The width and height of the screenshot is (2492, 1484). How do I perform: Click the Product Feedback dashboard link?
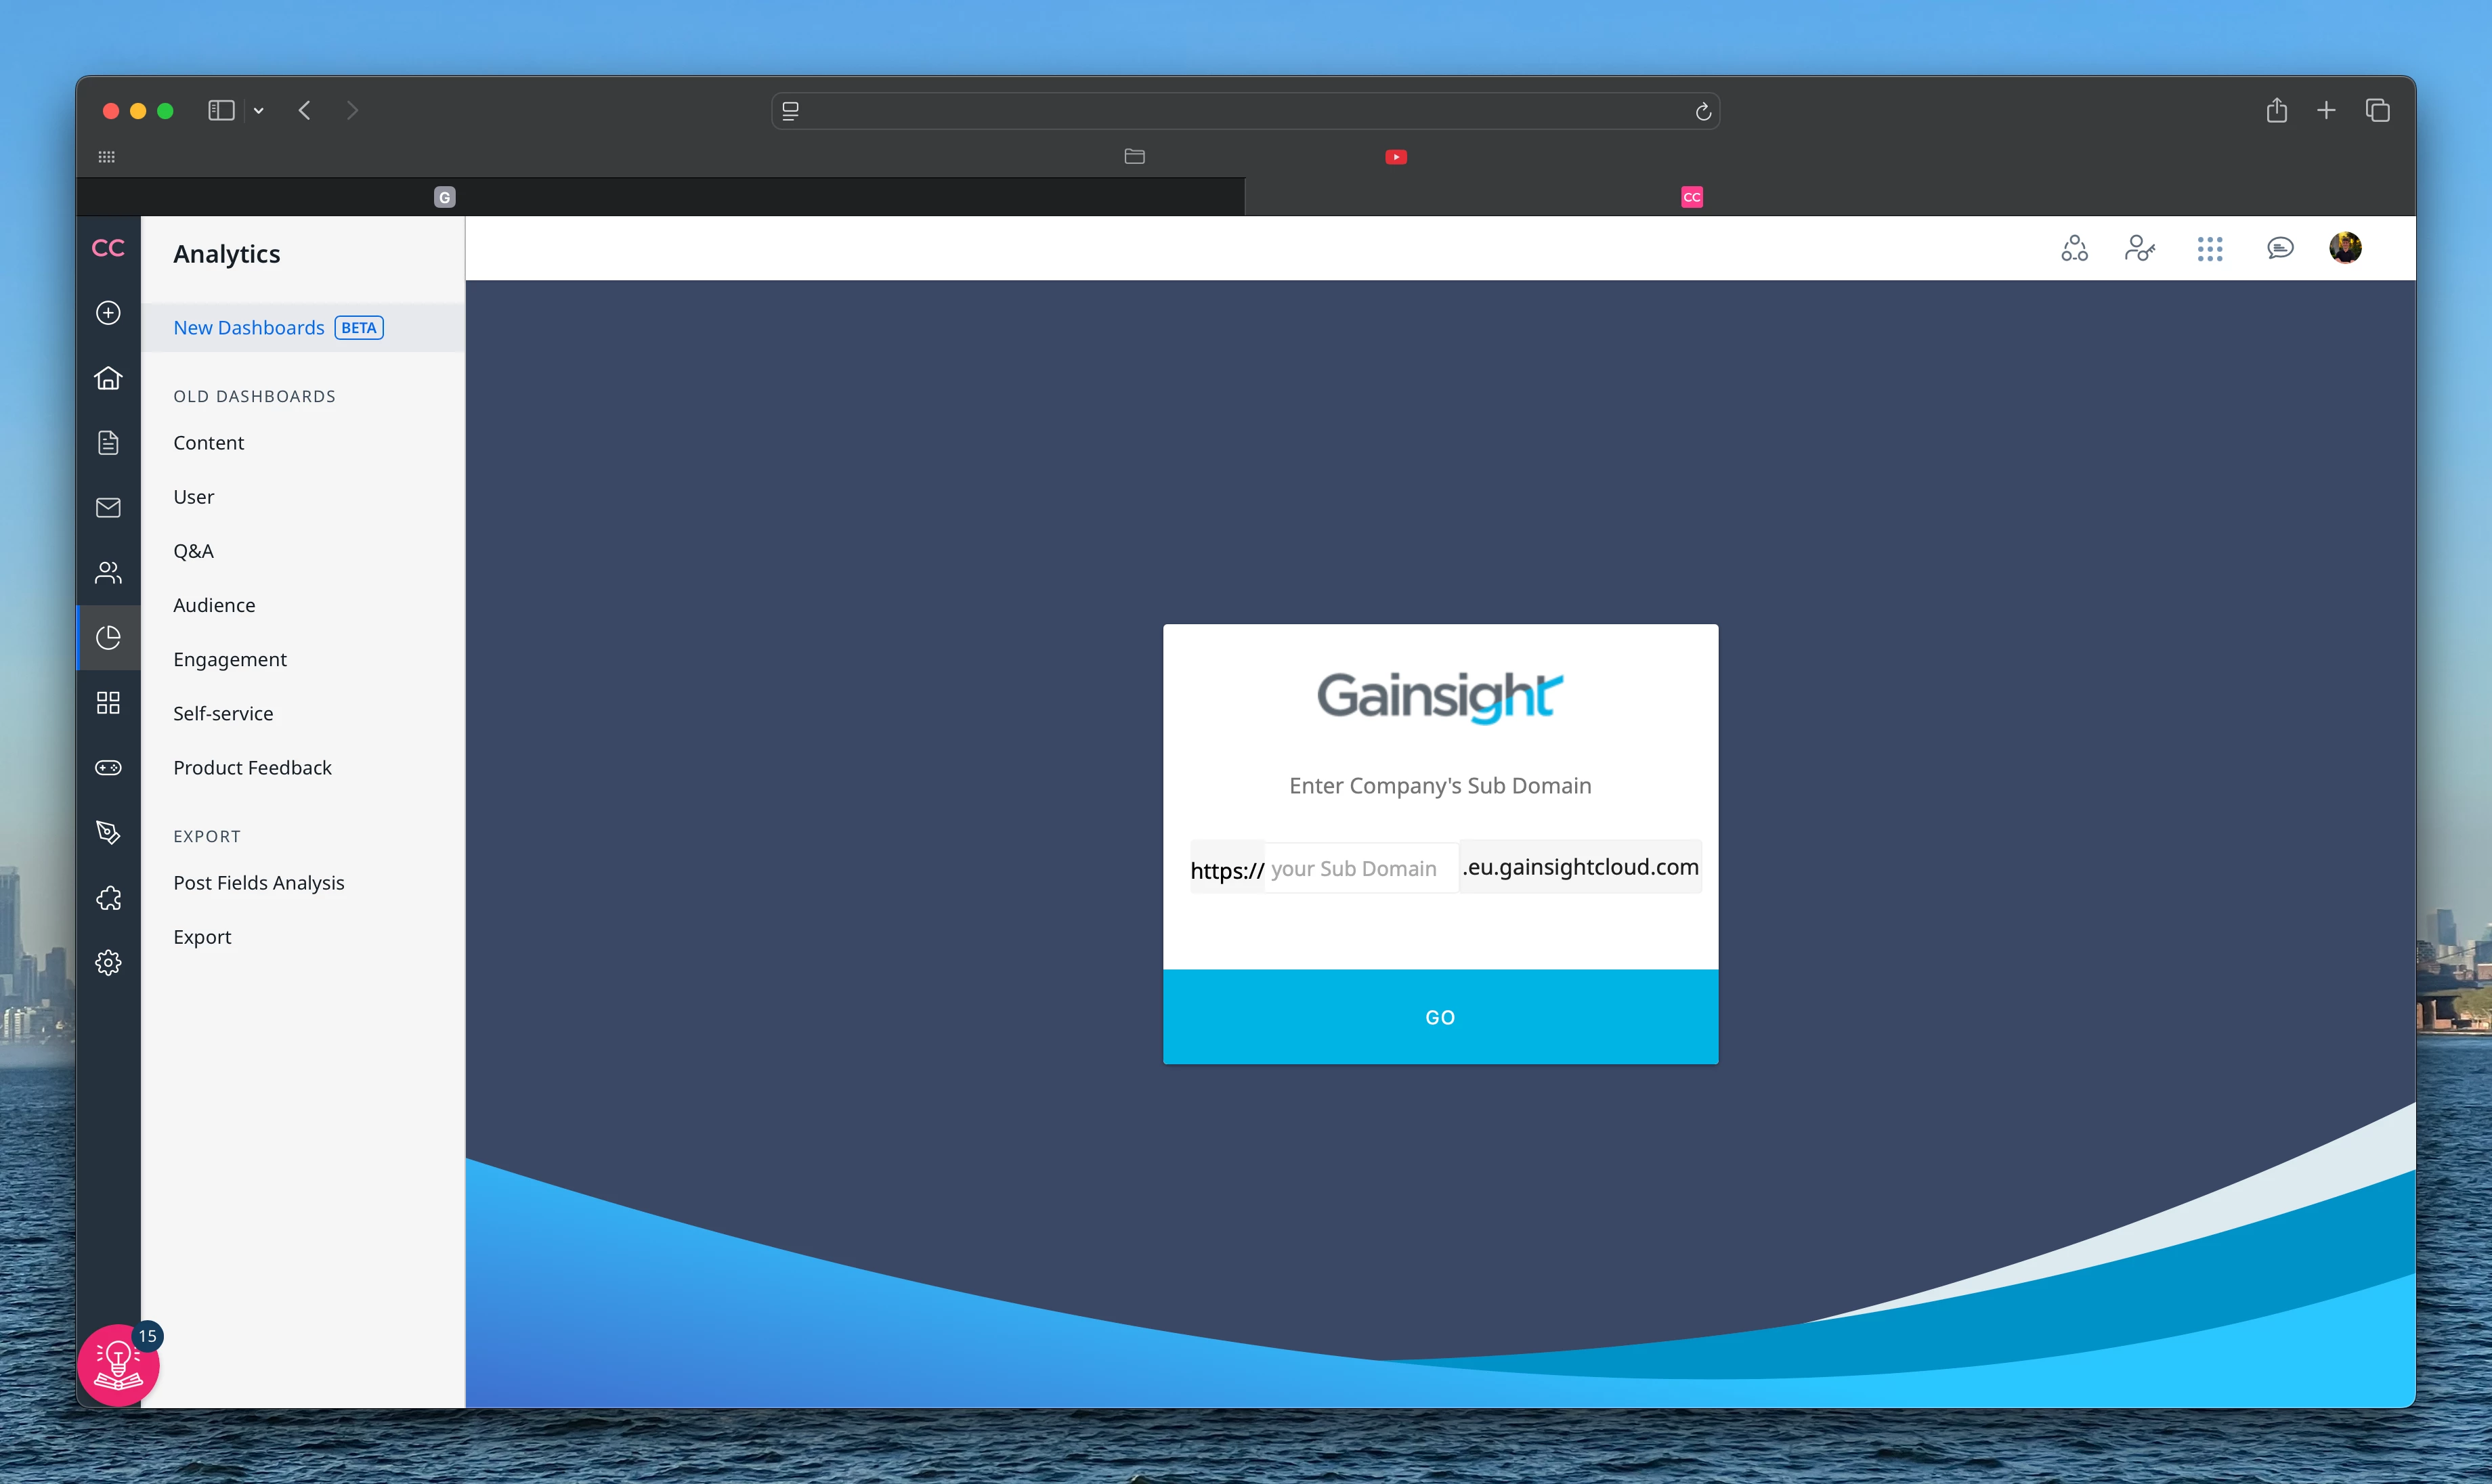click(252, 768)
